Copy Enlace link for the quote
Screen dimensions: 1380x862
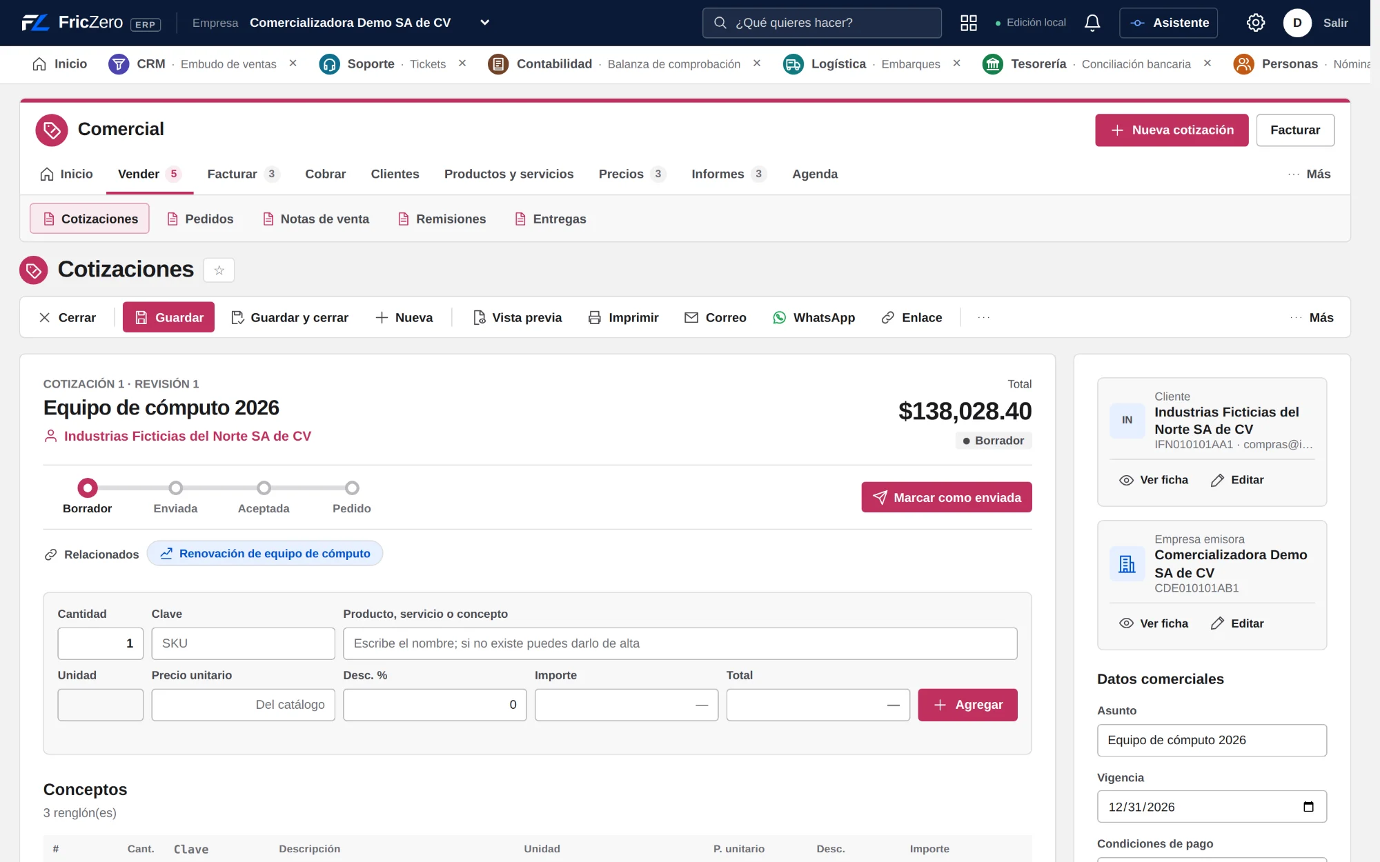click(x=911, y=317)
